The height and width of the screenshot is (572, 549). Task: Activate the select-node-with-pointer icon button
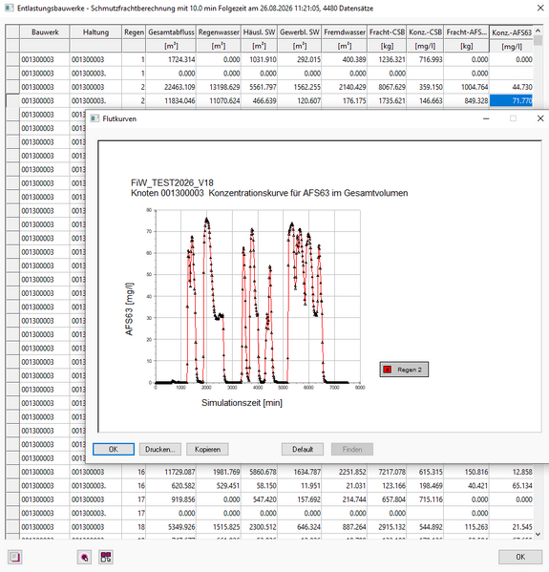pos(84,557)
